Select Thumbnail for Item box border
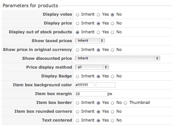The height and width of the screenshot is (133, 172). point(125,103)
